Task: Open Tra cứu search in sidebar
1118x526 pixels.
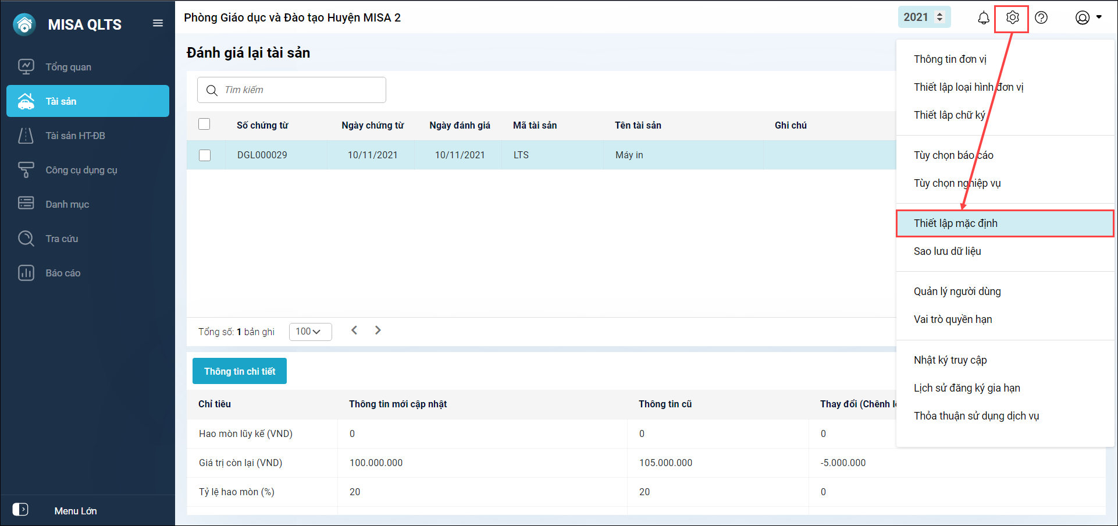Action: click(x=62, y=239)
